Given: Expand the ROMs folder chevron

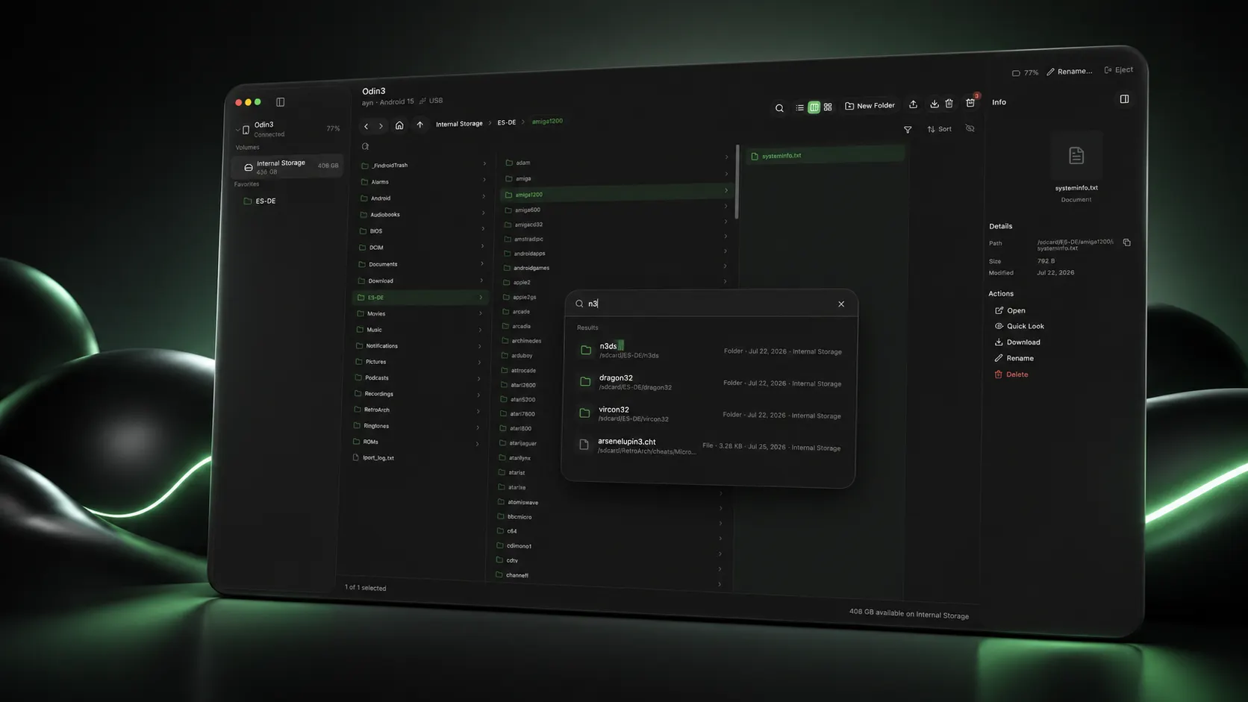Looking at the screenshot, I should (477, 444).
